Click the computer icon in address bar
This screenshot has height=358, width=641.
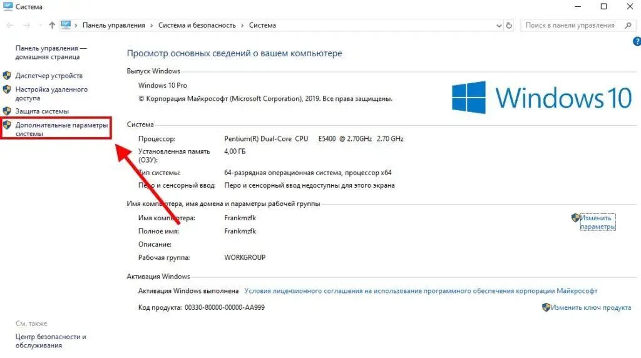(66, 25)
